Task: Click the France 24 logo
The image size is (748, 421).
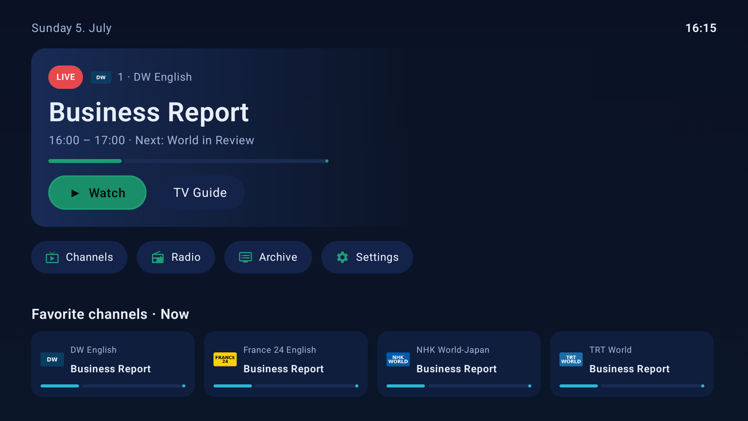Action: (x=225, y=359)
